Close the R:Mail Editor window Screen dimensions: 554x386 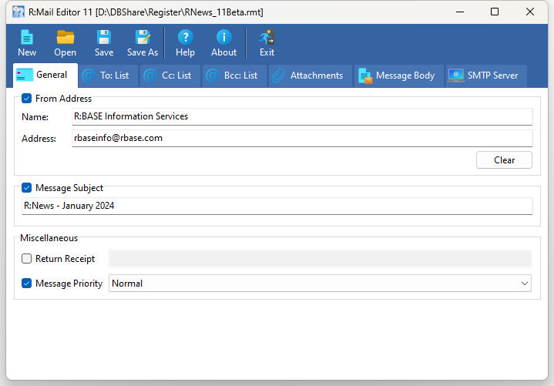pos(529,12)
